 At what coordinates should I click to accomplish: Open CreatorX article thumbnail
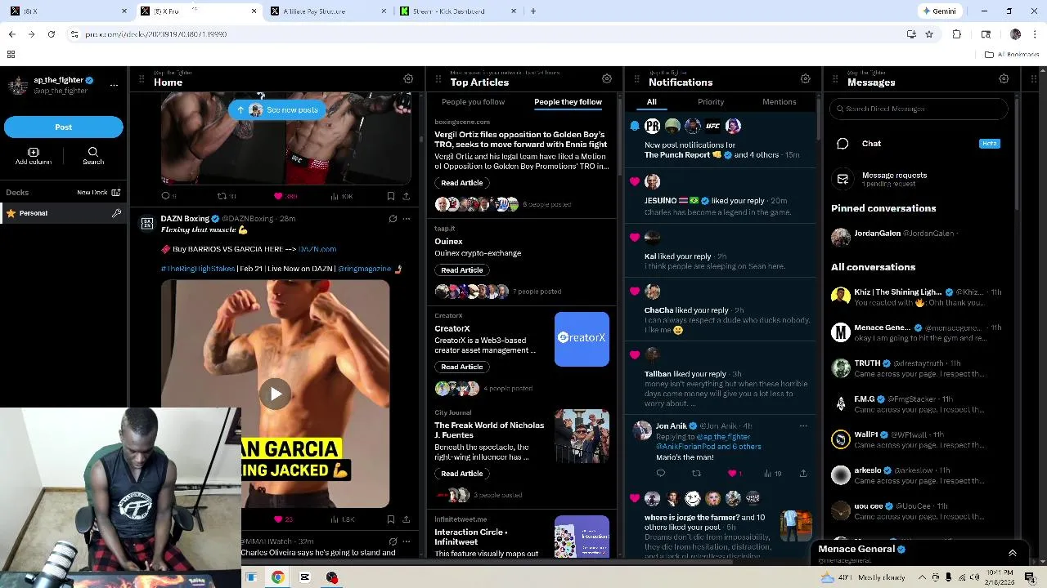(582, 339)
